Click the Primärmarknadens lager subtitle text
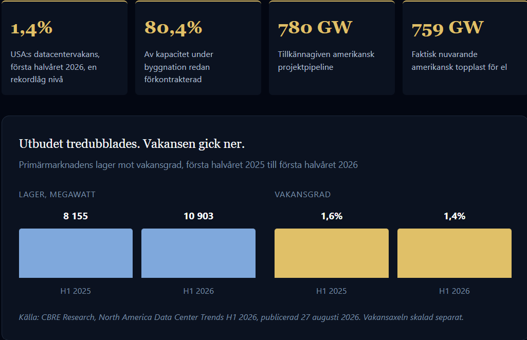 pos(188,165)
